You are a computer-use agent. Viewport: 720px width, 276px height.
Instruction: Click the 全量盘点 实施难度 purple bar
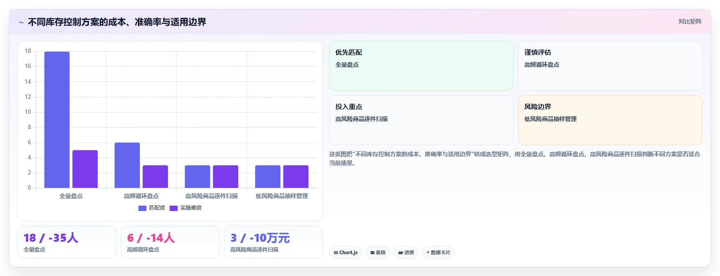(85, 169)
